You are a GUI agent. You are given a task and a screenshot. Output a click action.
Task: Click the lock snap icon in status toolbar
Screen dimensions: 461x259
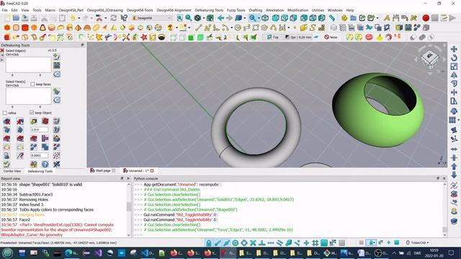(x=208, y=242)
